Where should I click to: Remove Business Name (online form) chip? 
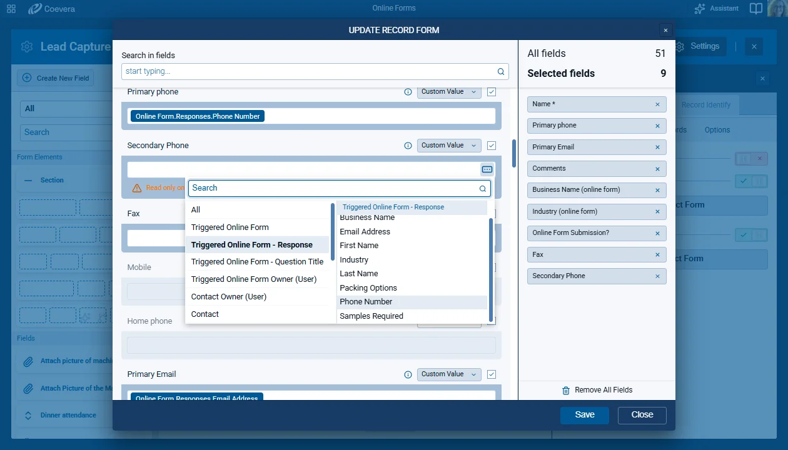click(657, 191)
